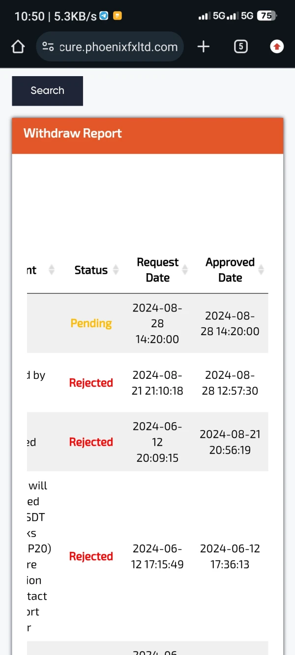Tap the browser home icon
Viewport: 295px width, 655px height.
coord(18,47)
